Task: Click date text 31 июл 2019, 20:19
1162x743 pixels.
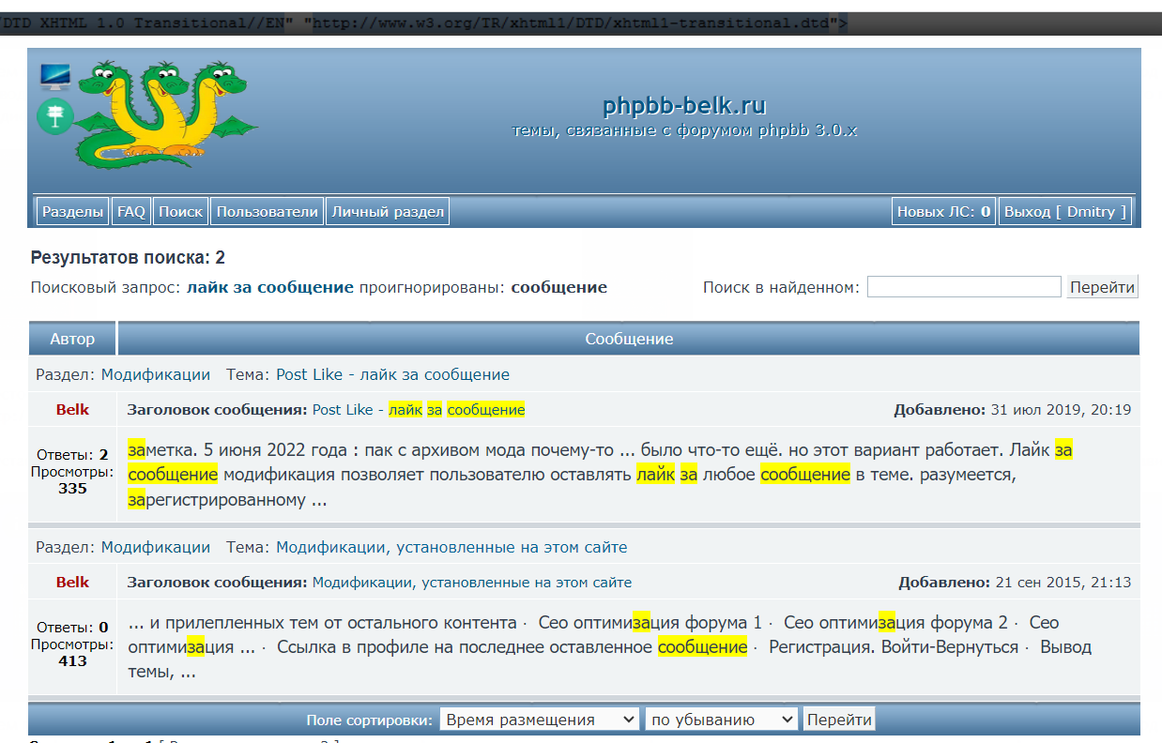Action: [x=1061, y=410]
